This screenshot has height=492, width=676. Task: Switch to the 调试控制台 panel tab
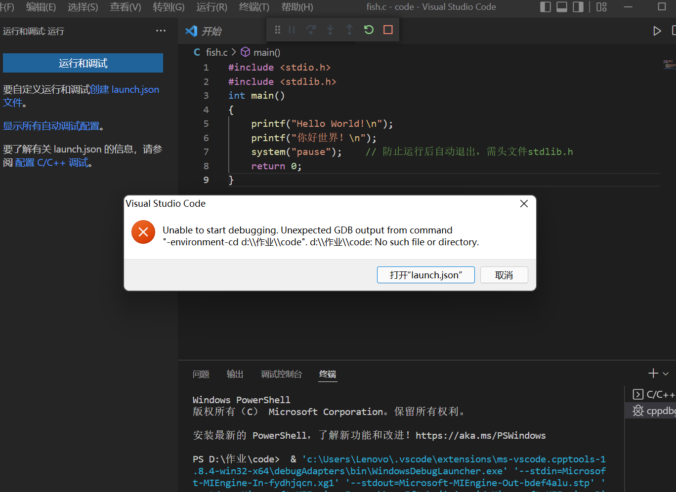(281, 374)
